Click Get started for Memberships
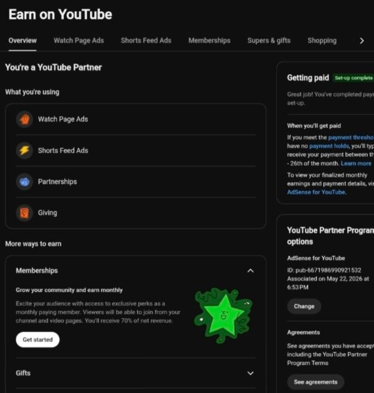The image size is (374, 393). (x=37, y=339)
